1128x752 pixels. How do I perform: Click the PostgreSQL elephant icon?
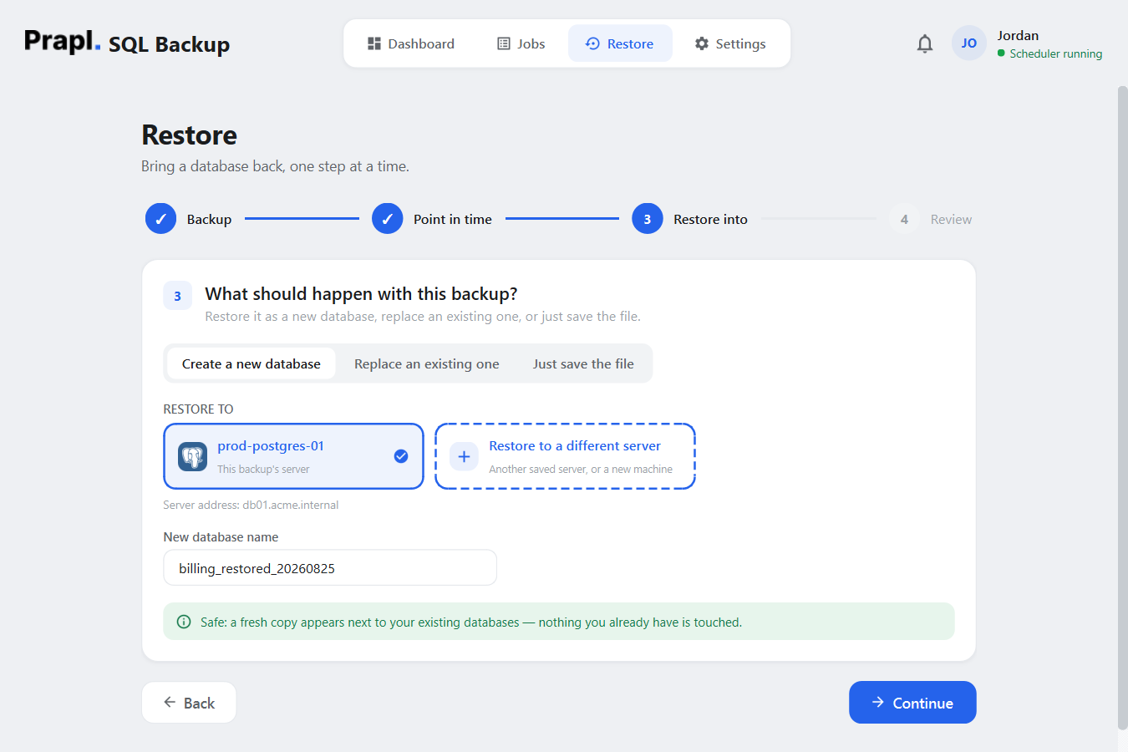193,456
